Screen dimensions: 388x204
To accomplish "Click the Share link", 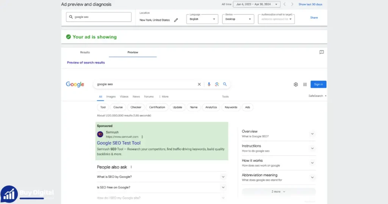I will pyautogui.click(x=314, y=17).
